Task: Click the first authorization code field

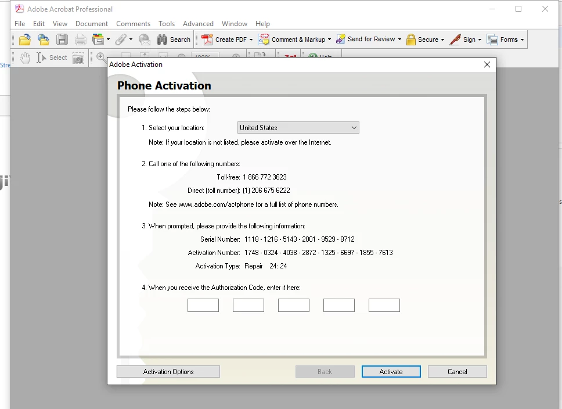Action: (203, 306)
